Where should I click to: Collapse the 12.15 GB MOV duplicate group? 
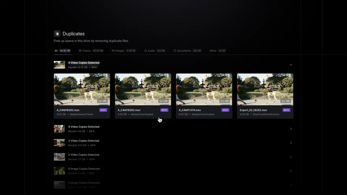(x=291, y=65)
